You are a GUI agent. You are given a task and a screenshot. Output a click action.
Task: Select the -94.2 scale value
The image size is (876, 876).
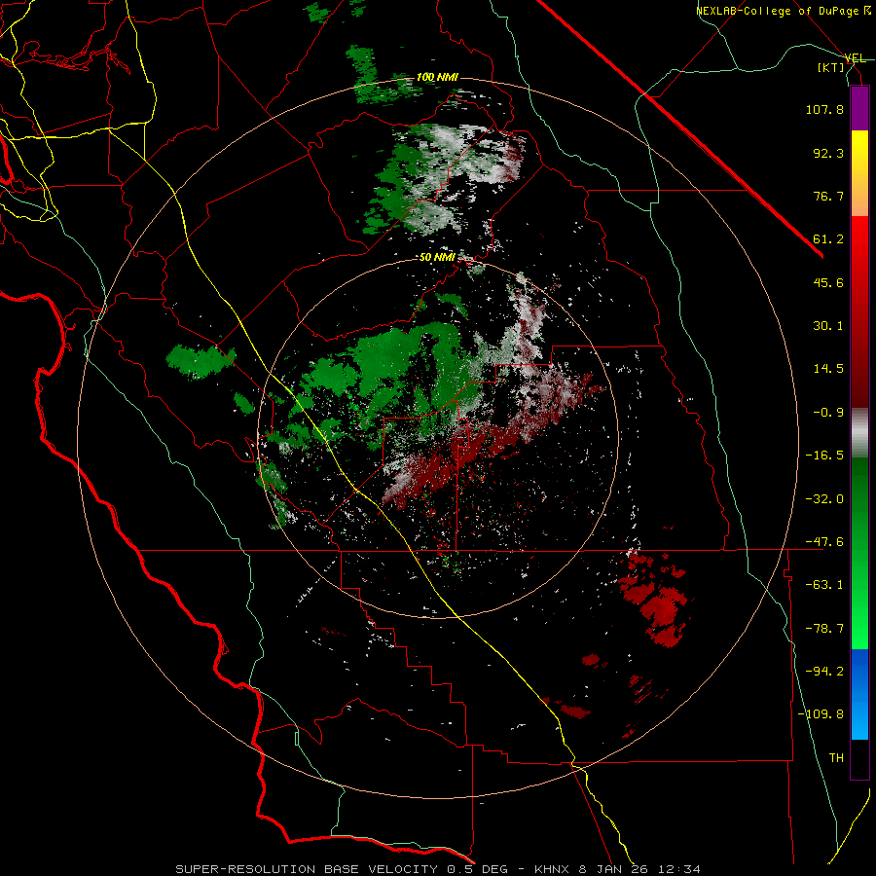tap(824, 672)
